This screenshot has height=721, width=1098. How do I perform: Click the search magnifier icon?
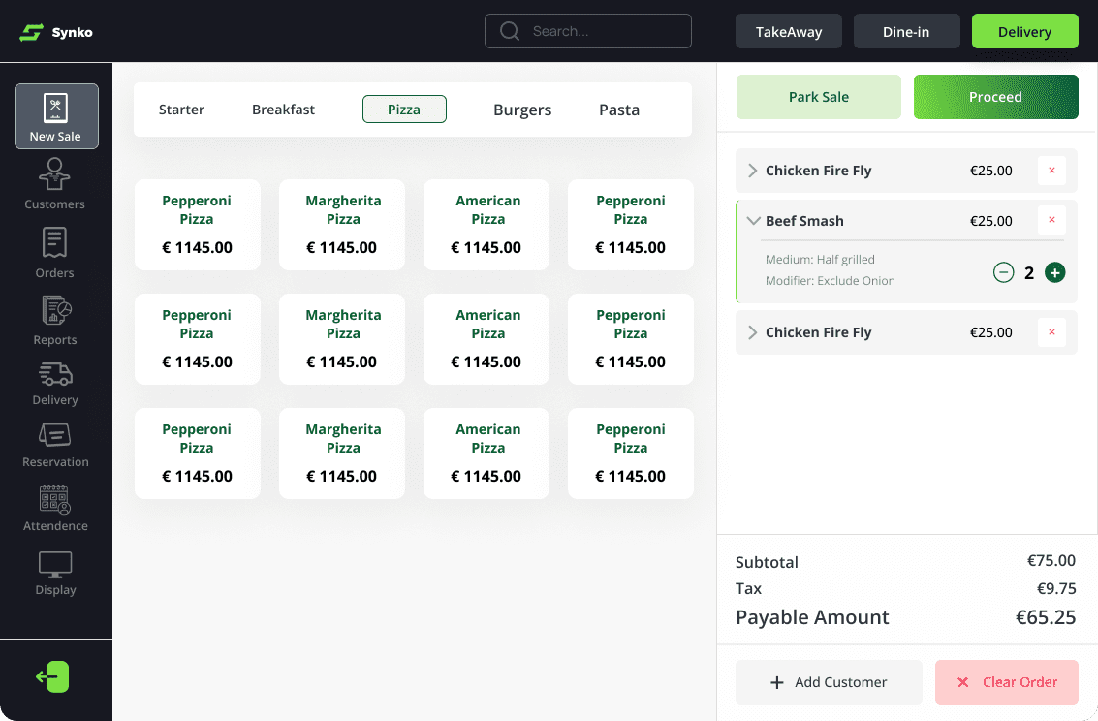[510, 31]
